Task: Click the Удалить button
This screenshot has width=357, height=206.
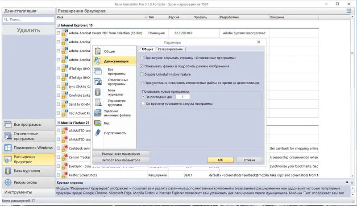Action: click(29, 30)
